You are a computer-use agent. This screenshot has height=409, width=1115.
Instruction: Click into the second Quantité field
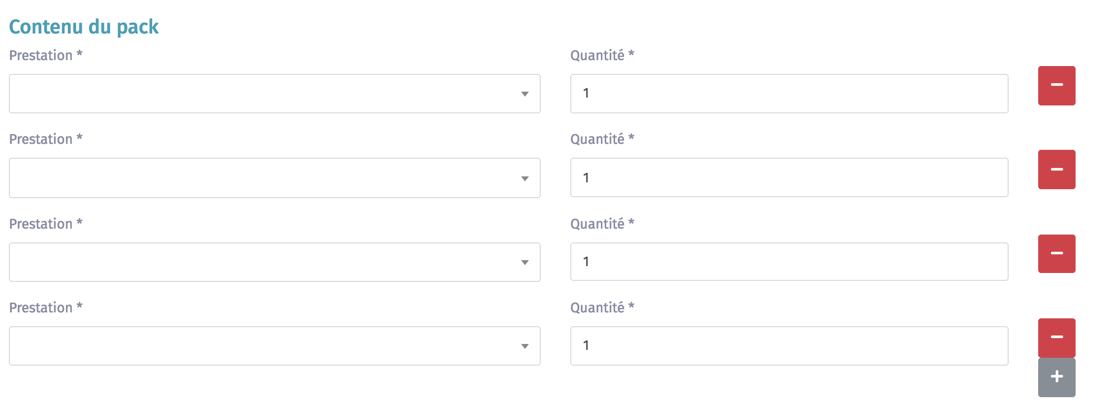tap(789, 177)
